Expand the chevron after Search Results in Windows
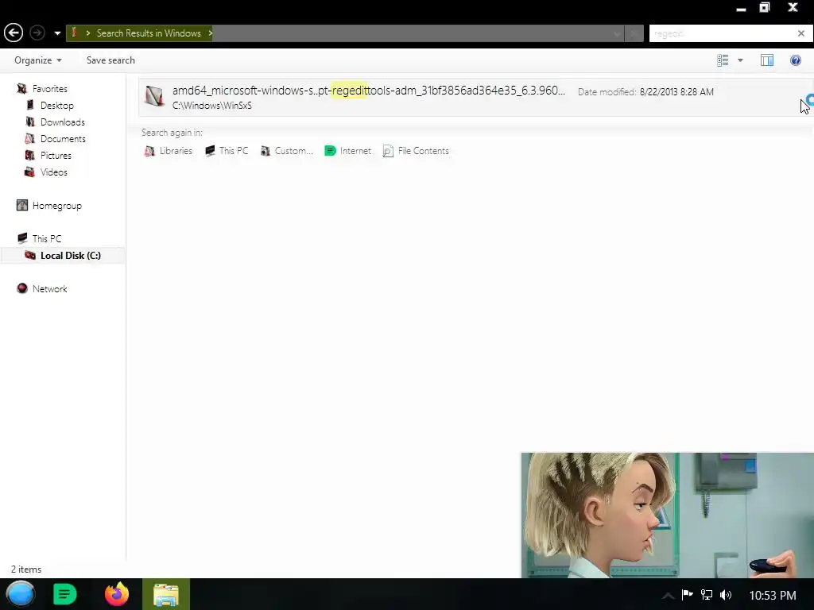 click(x=210, y=33)
